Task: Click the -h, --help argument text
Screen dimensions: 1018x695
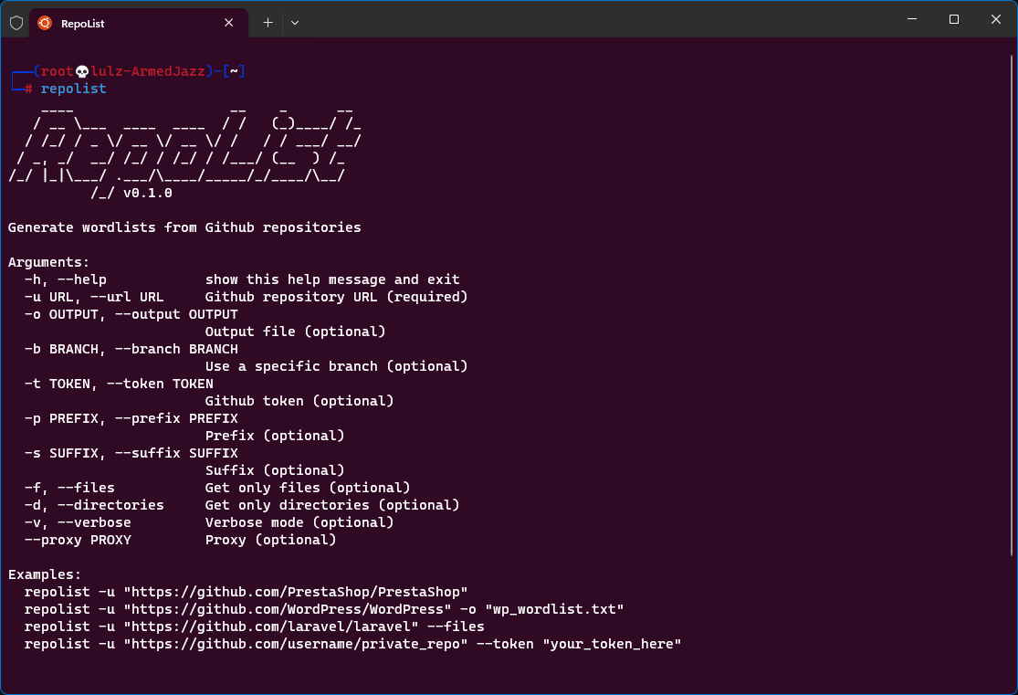Action: [x=66, y=279]
